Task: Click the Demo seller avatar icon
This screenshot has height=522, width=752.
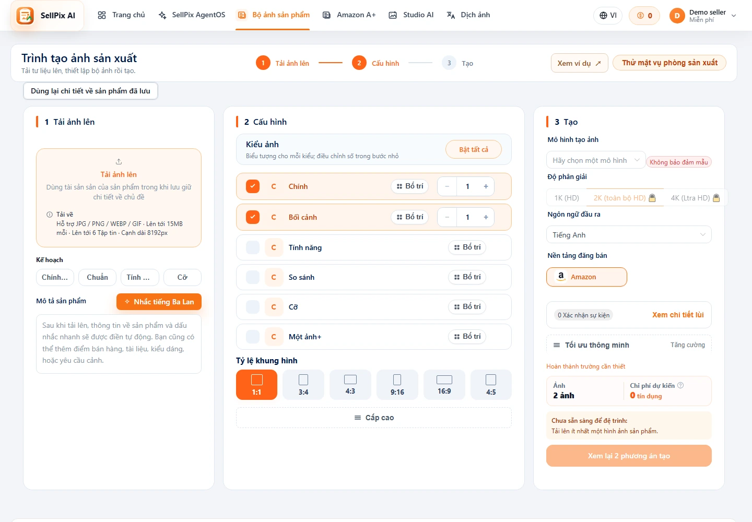Action: 677,16
